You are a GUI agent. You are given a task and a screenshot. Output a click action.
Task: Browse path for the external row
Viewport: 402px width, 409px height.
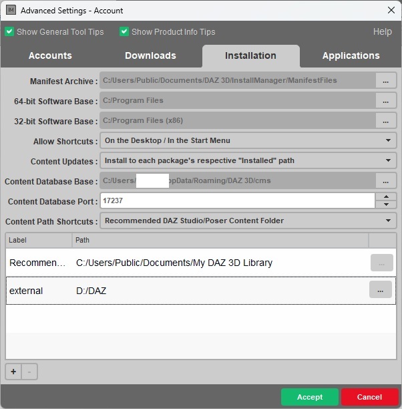381,289
